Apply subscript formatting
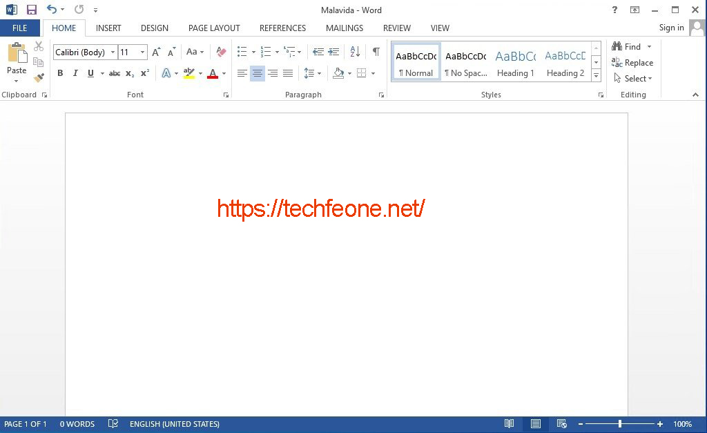The height and width of the screenshot is (433, 707). point(130,73)
